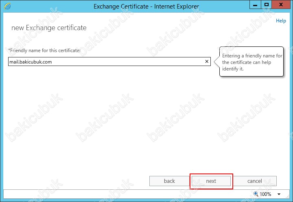This screenshot has height=202, width=293.
Task: Click the Internet Explorer logo icon
Action: 7,6
